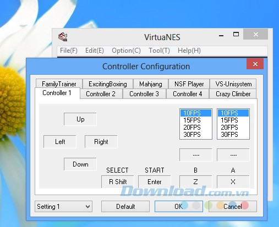
Task: Expand the Setting 1 dropdown
Action: pyautogui.click(x=63, y=207)
